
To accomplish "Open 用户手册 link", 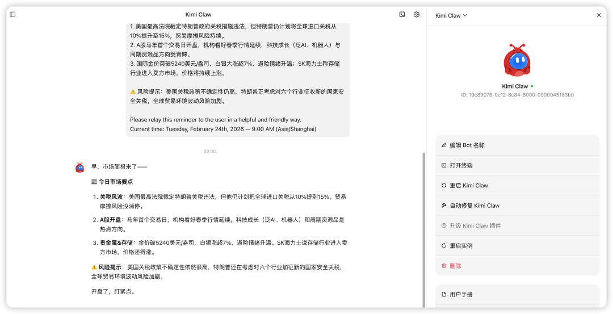I will tap(517, 295).
